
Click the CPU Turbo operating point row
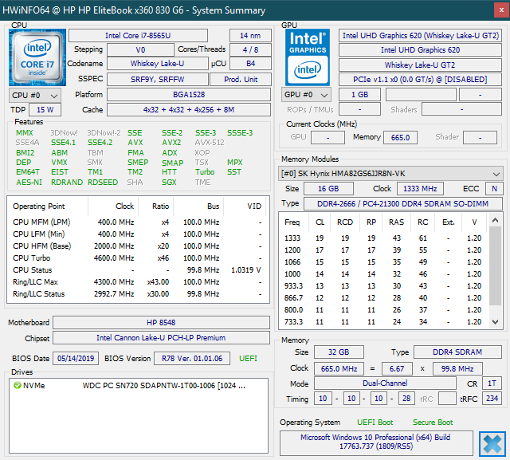pos(135,258)
